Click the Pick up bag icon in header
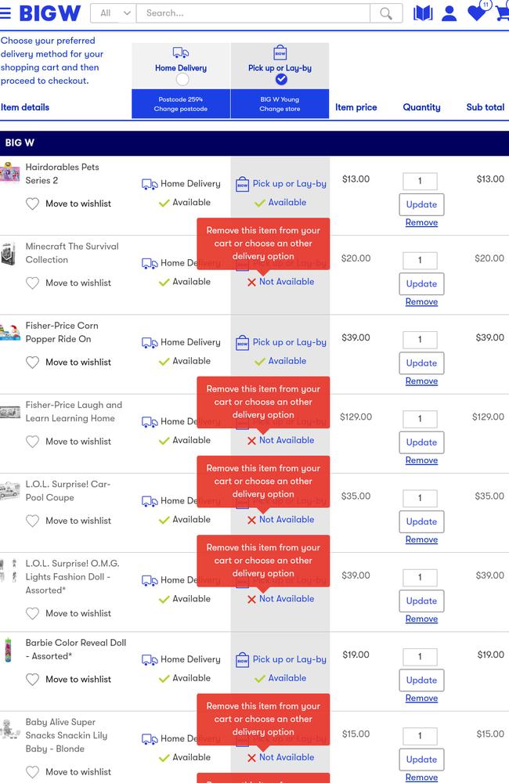Image resolution: width=509 pixels, height=783 pixels. (280, 52)
